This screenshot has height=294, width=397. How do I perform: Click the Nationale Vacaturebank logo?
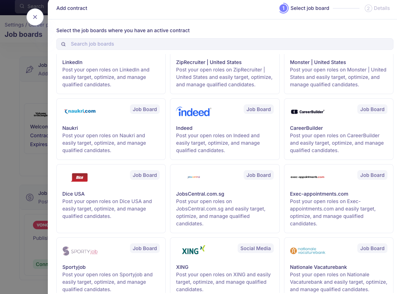pyautogui.click(x=307, y=250)
